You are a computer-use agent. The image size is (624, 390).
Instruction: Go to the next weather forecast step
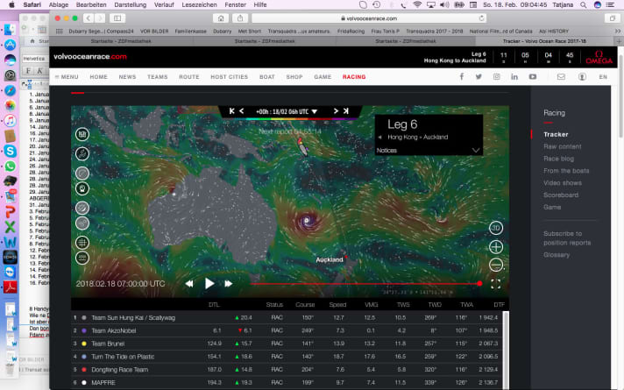336,111
